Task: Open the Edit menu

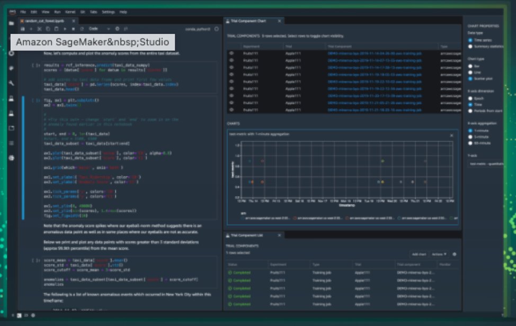Action: pyautogui.click(x=33, y=12)
